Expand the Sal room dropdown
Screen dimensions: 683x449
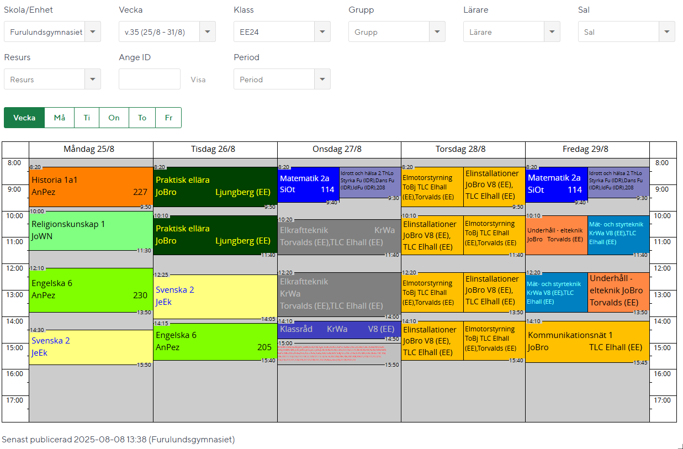tap(667, 32)
